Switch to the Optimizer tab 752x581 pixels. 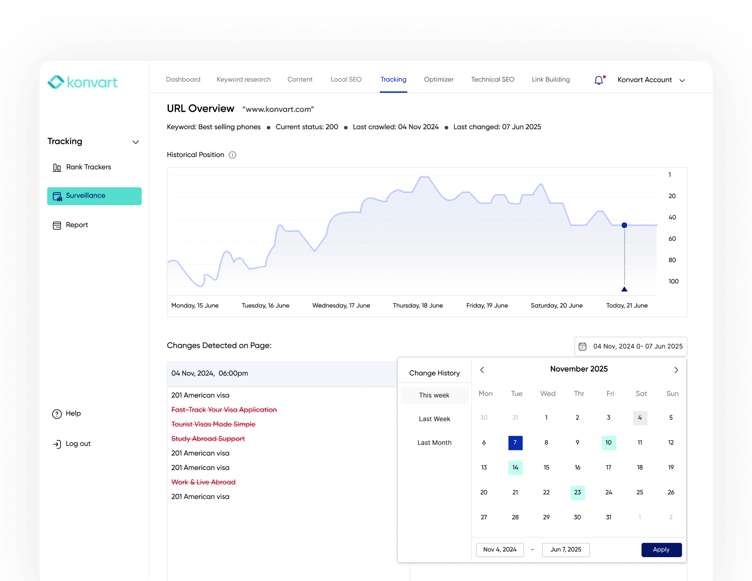coord(438,80)
